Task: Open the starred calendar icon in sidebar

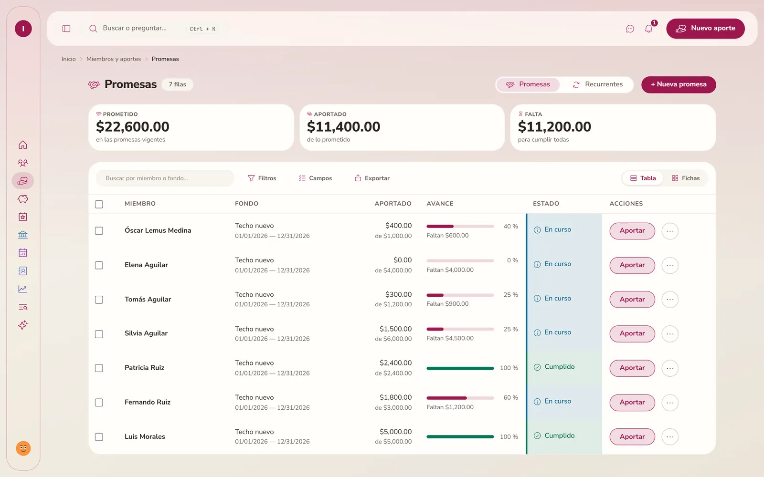Action: point(23,217)
